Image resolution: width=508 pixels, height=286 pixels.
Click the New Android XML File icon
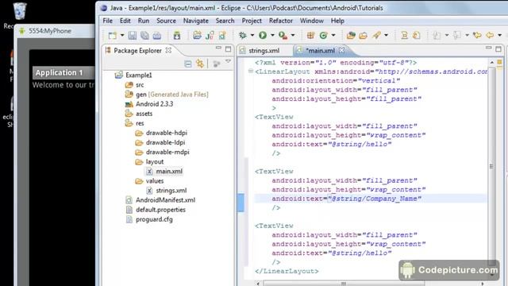coord(222,35)
